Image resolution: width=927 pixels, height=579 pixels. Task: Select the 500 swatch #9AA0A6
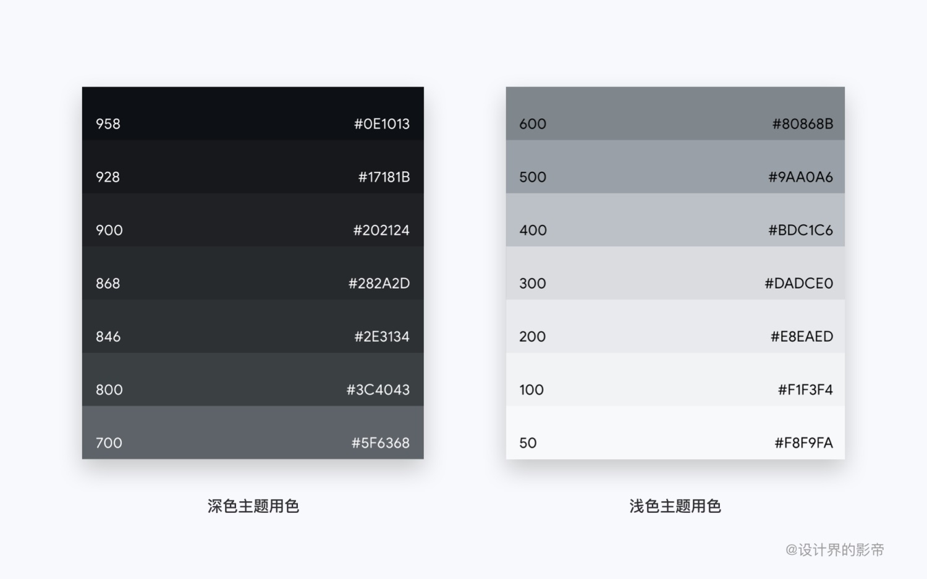(x=675, y=177)
